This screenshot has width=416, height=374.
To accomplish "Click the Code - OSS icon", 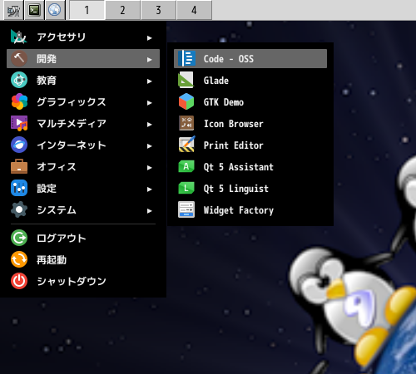I will coord(186,58).
